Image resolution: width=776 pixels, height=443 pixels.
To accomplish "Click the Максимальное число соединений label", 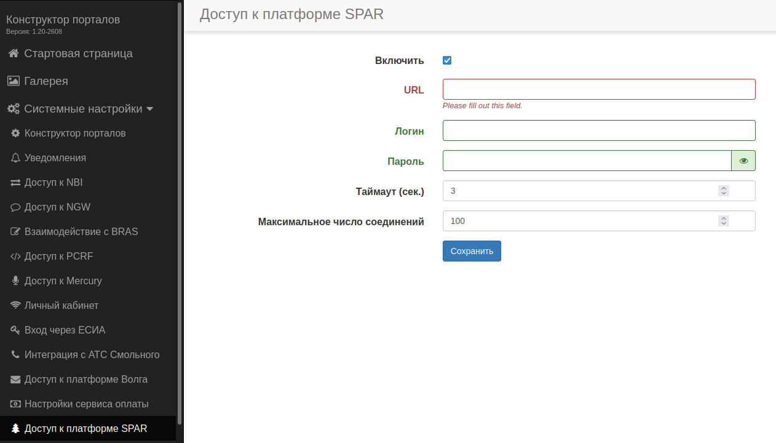I will (341, 221).
